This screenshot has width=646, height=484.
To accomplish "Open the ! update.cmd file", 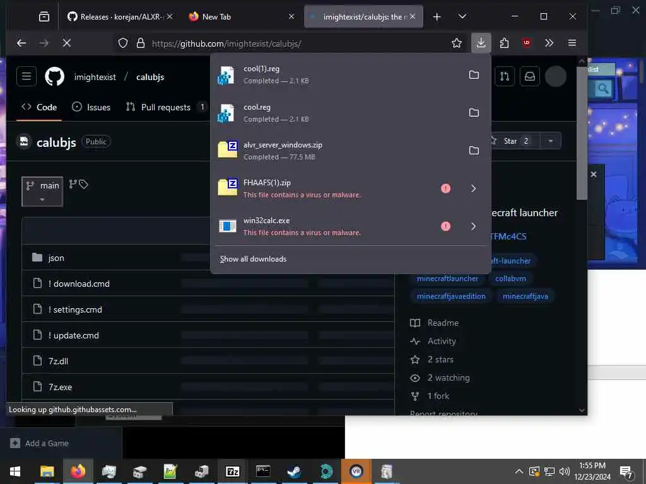I will click(73, 335).
